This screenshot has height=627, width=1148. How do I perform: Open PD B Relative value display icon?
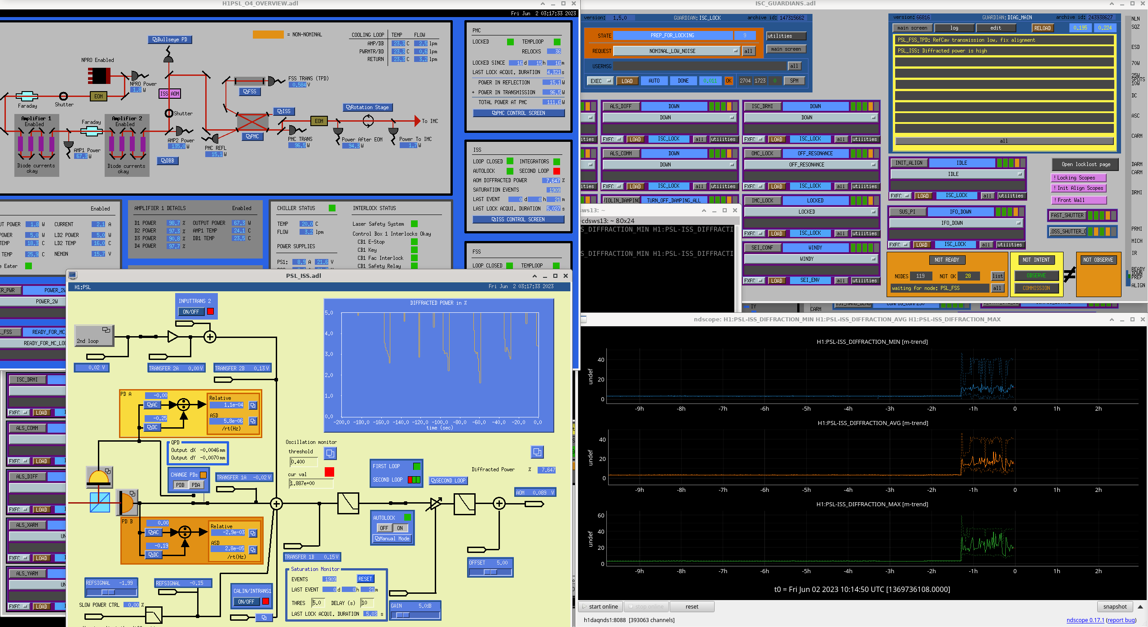253,533
